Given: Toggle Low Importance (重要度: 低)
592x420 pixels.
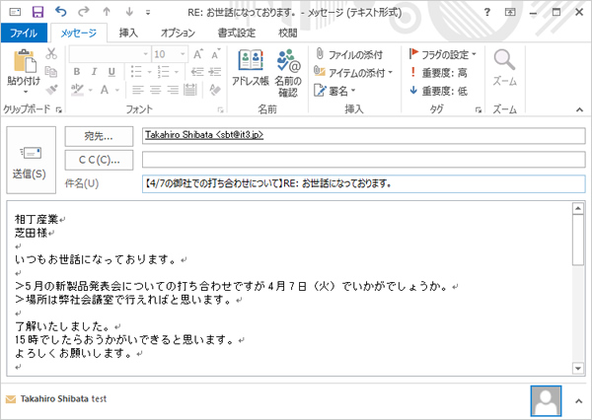Looking at the screenshot, I should 438,90.
